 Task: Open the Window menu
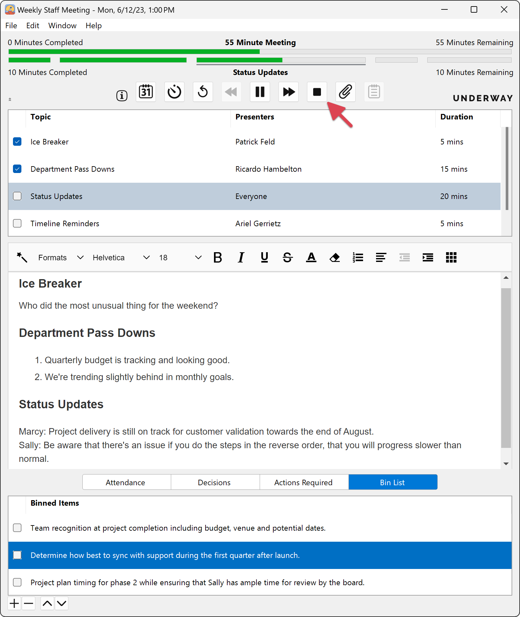coord(62,26)
